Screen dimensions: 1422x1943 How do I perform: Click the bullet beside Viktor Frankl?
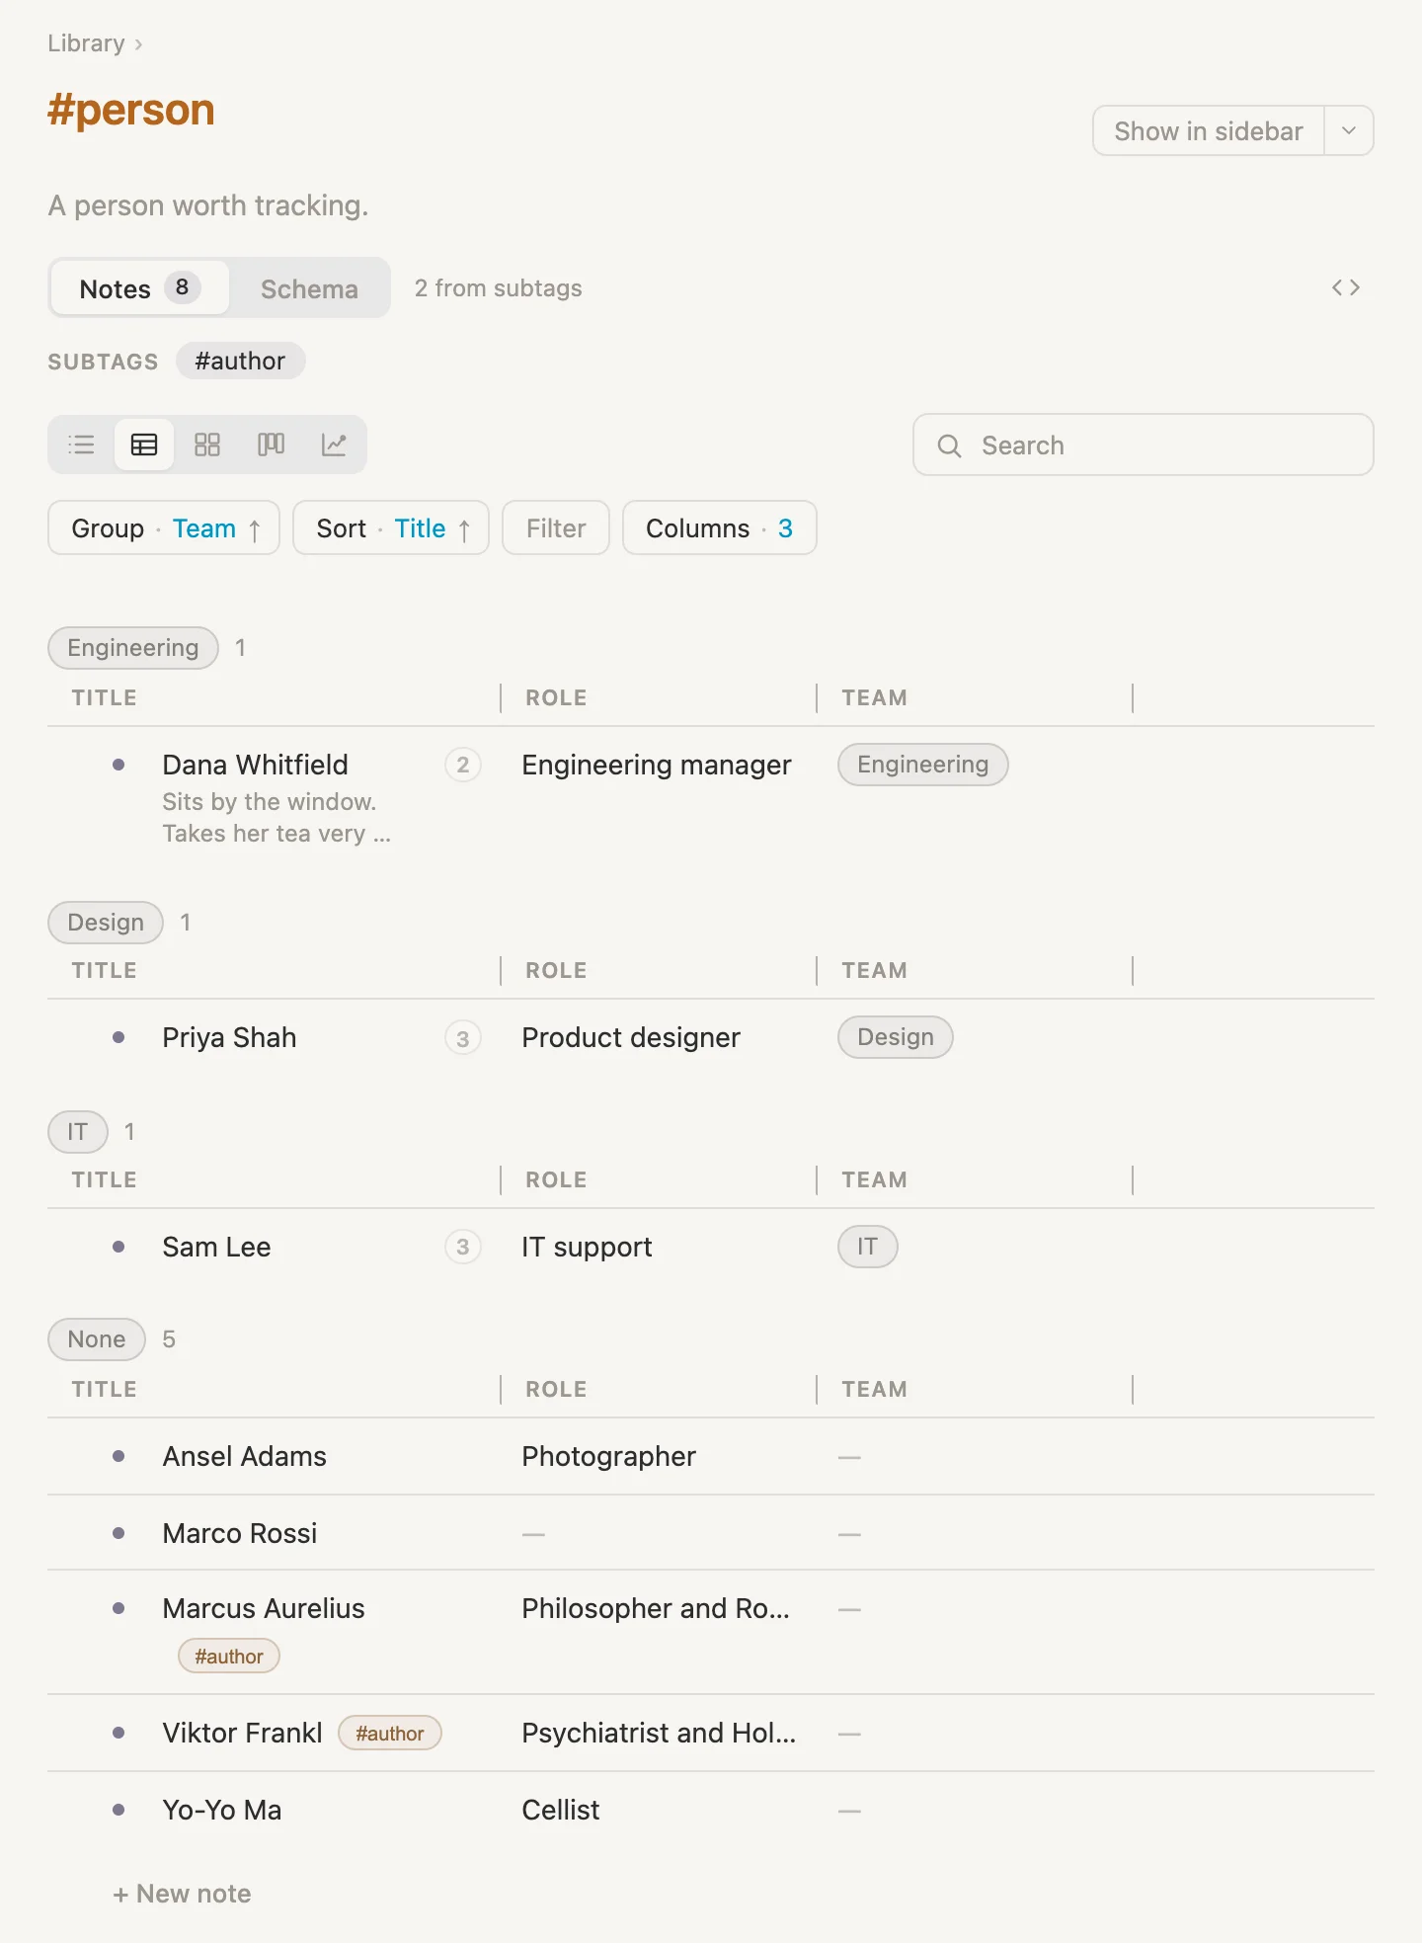[118, 1733]
